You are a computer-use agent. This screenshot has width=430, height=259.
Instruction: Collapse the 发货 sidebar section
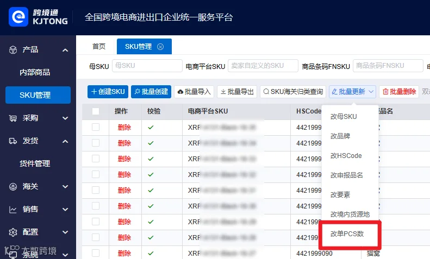(65, 141)
